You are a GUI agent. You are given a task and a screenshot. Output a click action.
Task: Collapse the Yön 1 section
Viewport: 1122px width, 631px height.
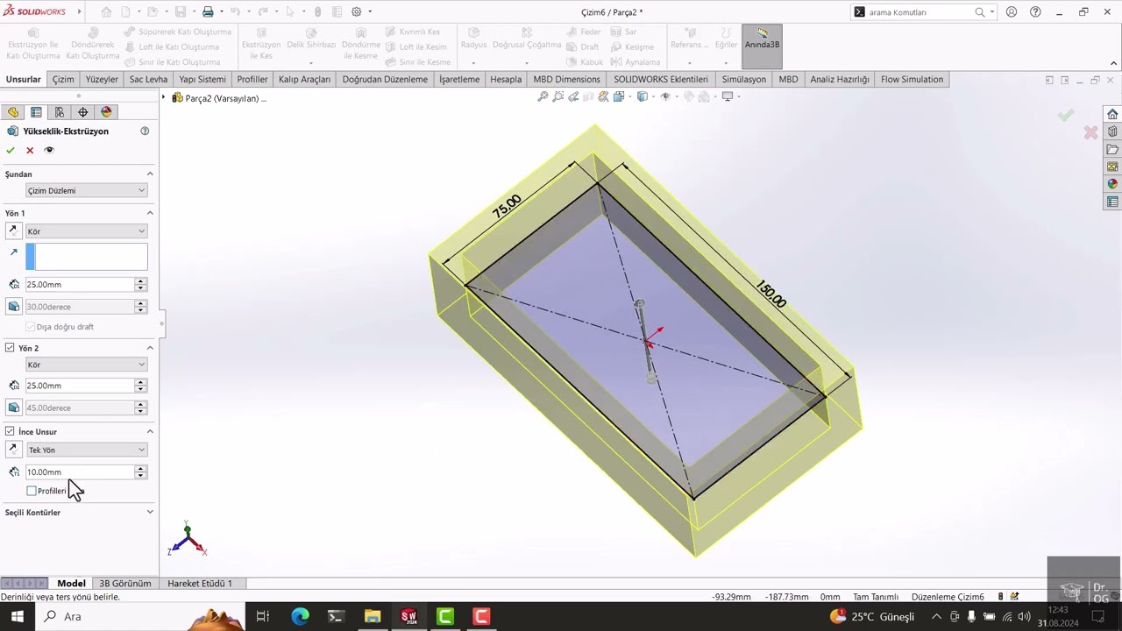click(x=150, y=213)
